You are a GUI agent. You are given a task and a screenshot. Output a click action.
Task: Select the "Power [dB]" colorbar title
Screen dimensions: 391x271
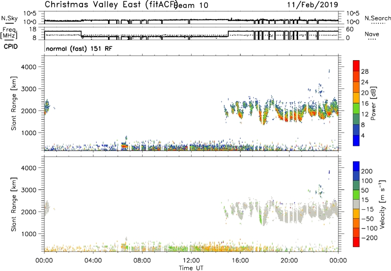[373, 103]
